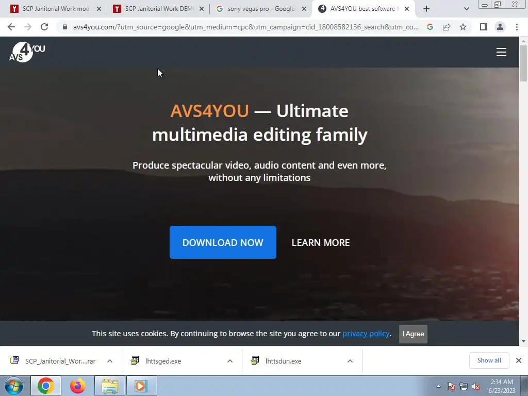The height and width of the screenshot is (396, 528).
Task: Open Windows Explorer from the taskbar
Action: tap(110, 386)
